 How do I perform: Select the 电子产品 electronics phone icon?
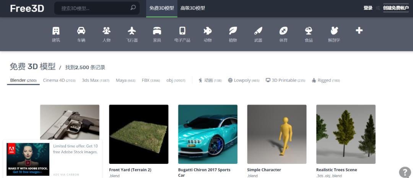coord(182,31)
